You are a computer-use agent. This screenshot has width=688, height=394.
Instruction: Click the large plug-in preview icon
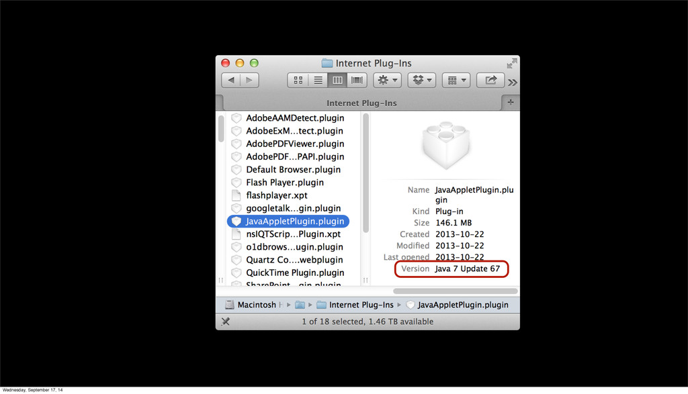(446, 145)
